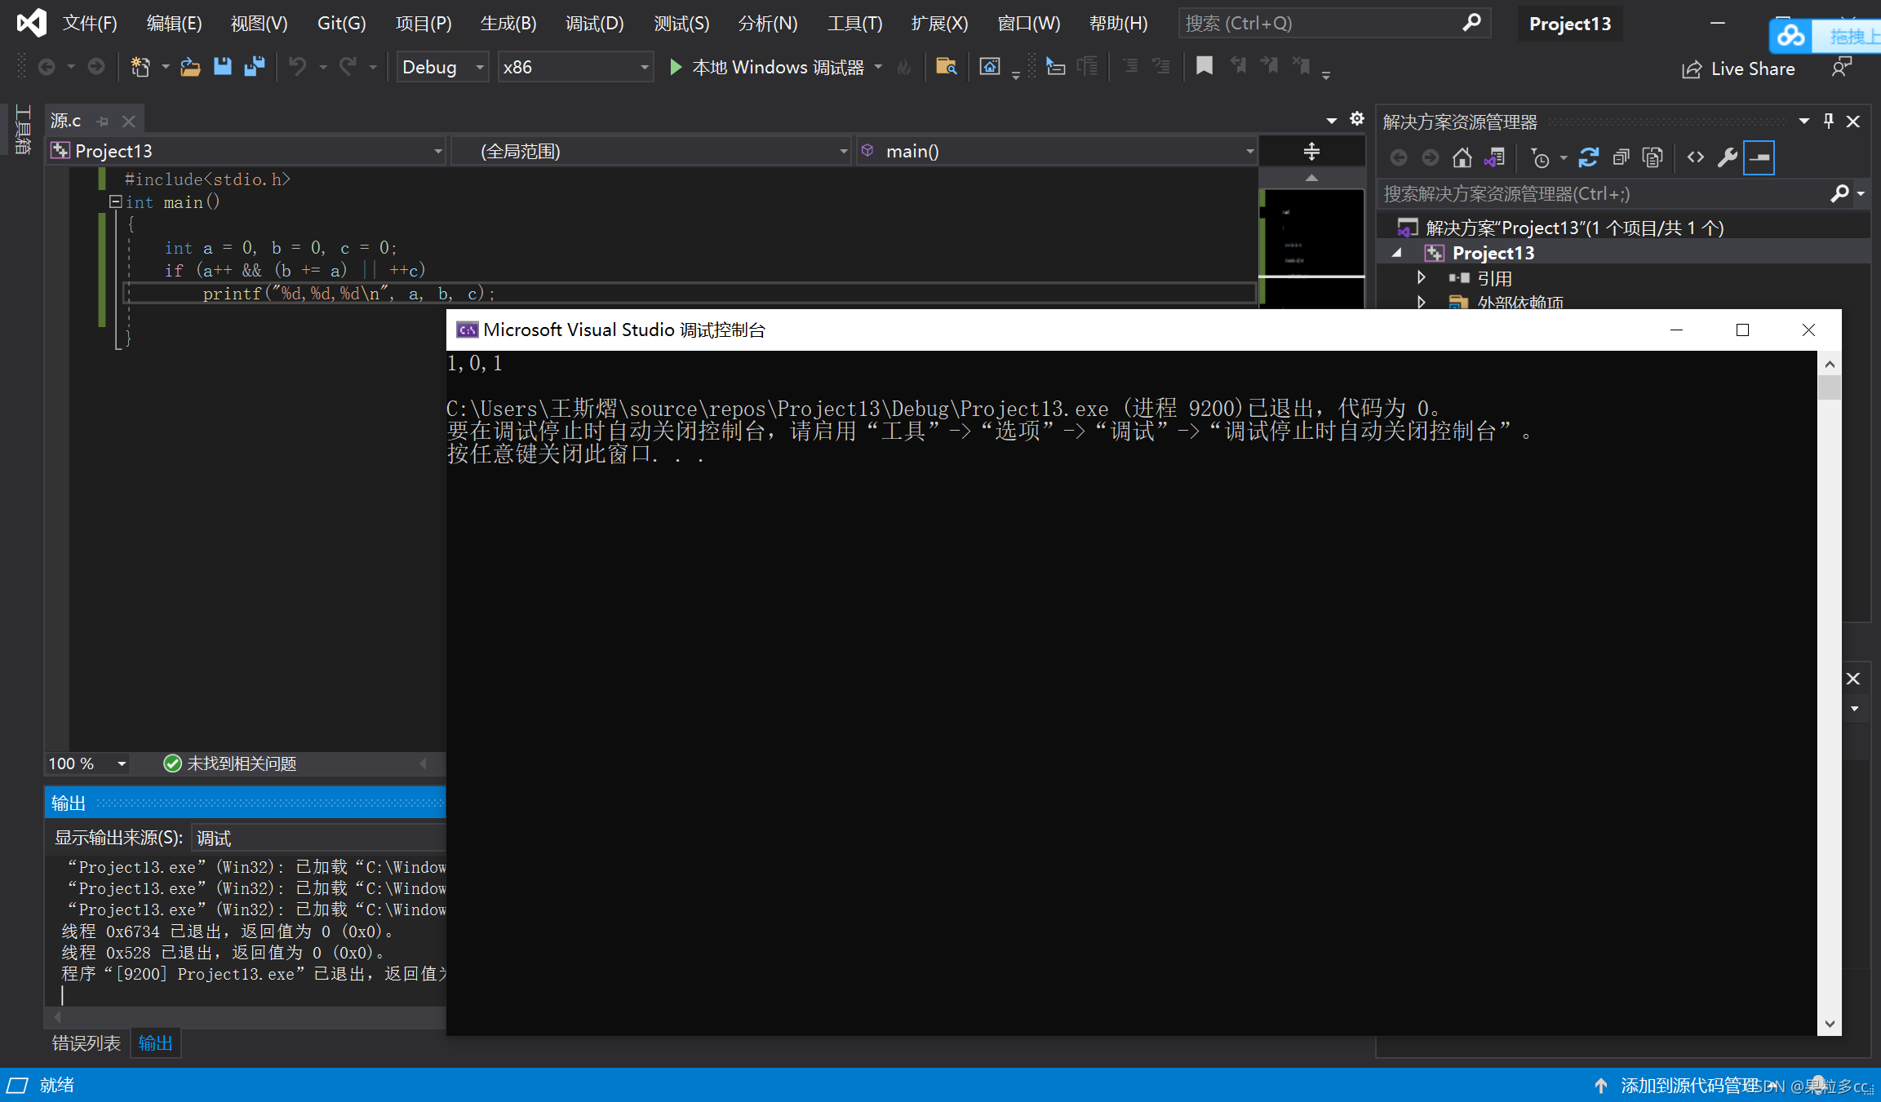Toggle the Preview Selected Items icon
Viewport: 1881px width, 1102px height.
[1759, 157]
